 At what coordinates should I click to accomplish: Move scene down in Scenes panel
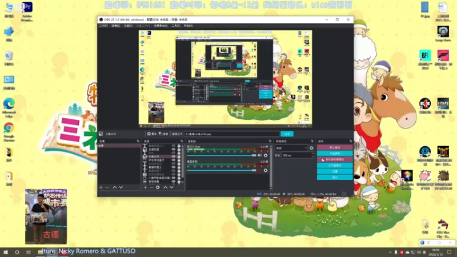121,187
